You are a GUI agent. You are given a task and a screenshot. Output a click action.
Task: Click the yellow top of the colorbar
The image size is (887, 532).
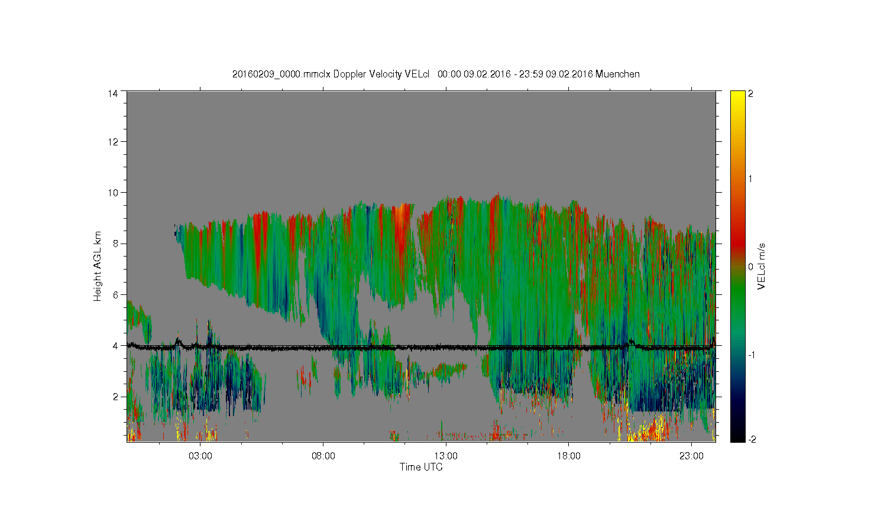737,98
